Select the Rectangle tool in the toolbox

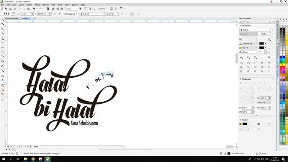(2, 47)
